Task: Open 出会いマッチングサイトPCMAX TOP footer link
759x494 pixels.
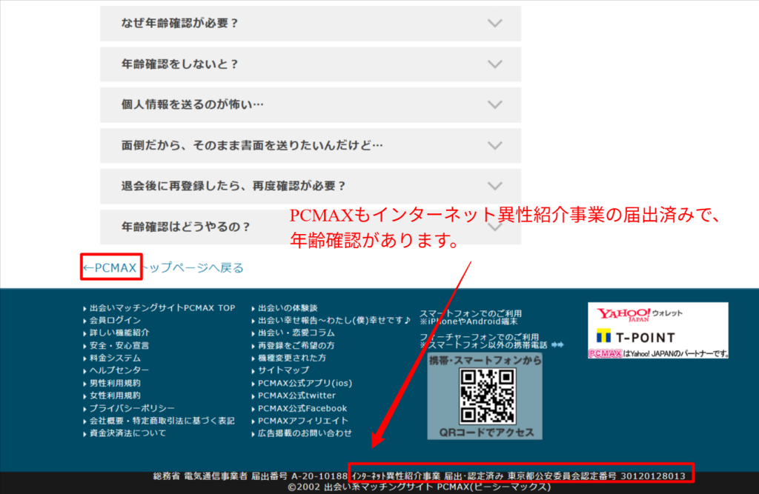Action: click(162, 307)
